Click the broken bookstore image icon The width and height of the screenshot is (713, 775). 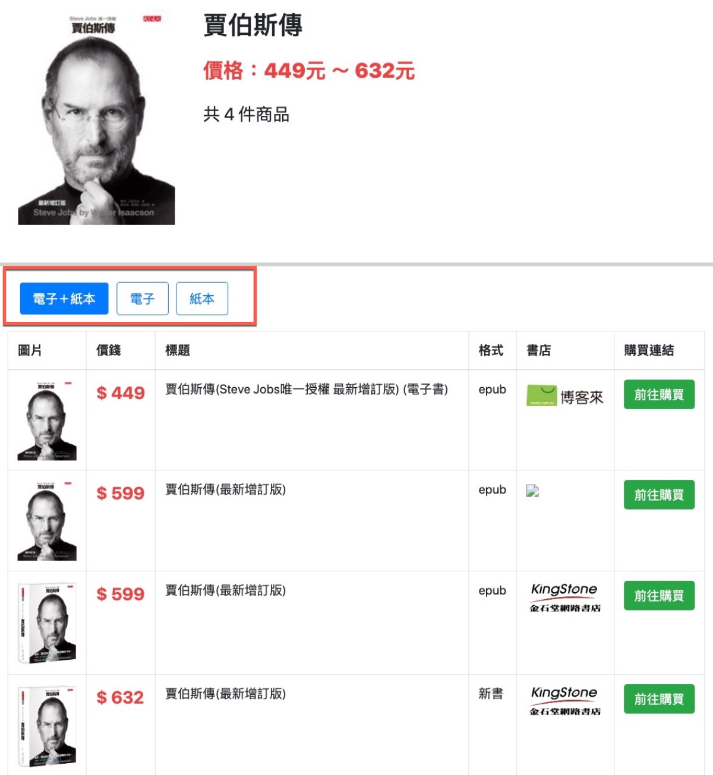coord(532,491)
